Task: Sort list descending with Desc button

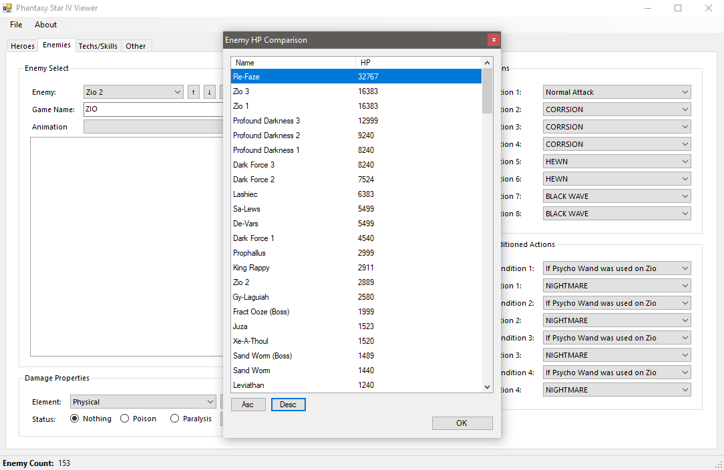Action: [288, 405]
